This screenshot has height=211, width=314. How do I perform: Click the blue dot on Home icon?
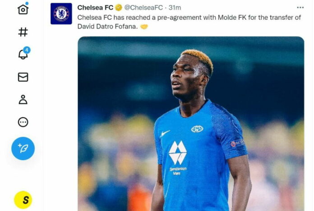coord(27,3)
